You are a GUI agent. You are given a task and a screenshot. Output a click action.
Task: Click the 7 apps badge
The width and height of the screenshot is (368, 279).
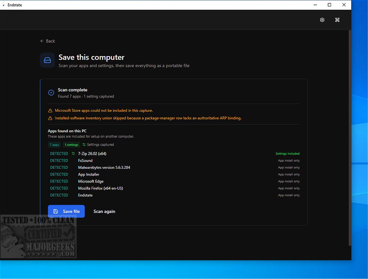54,145
